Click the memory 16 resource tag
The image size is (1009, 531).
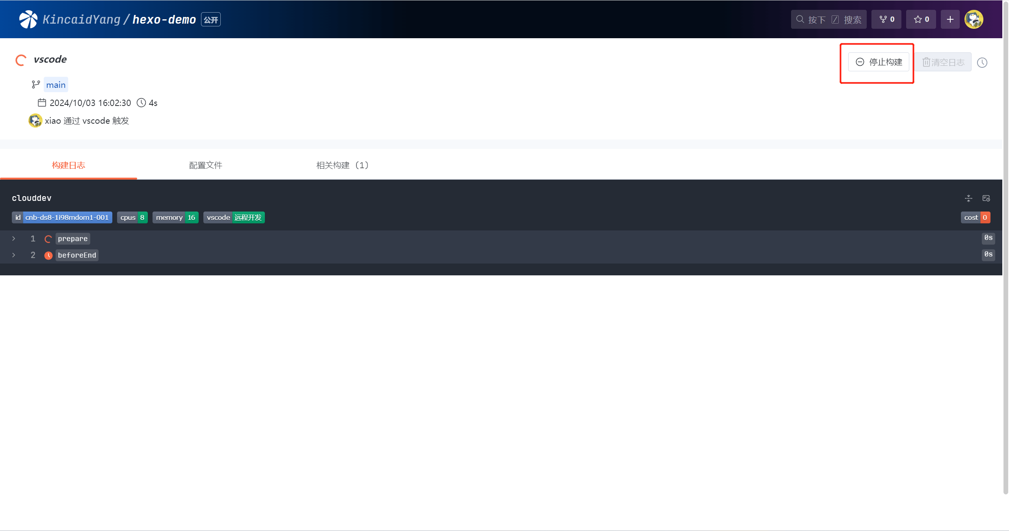click(175, 217)
